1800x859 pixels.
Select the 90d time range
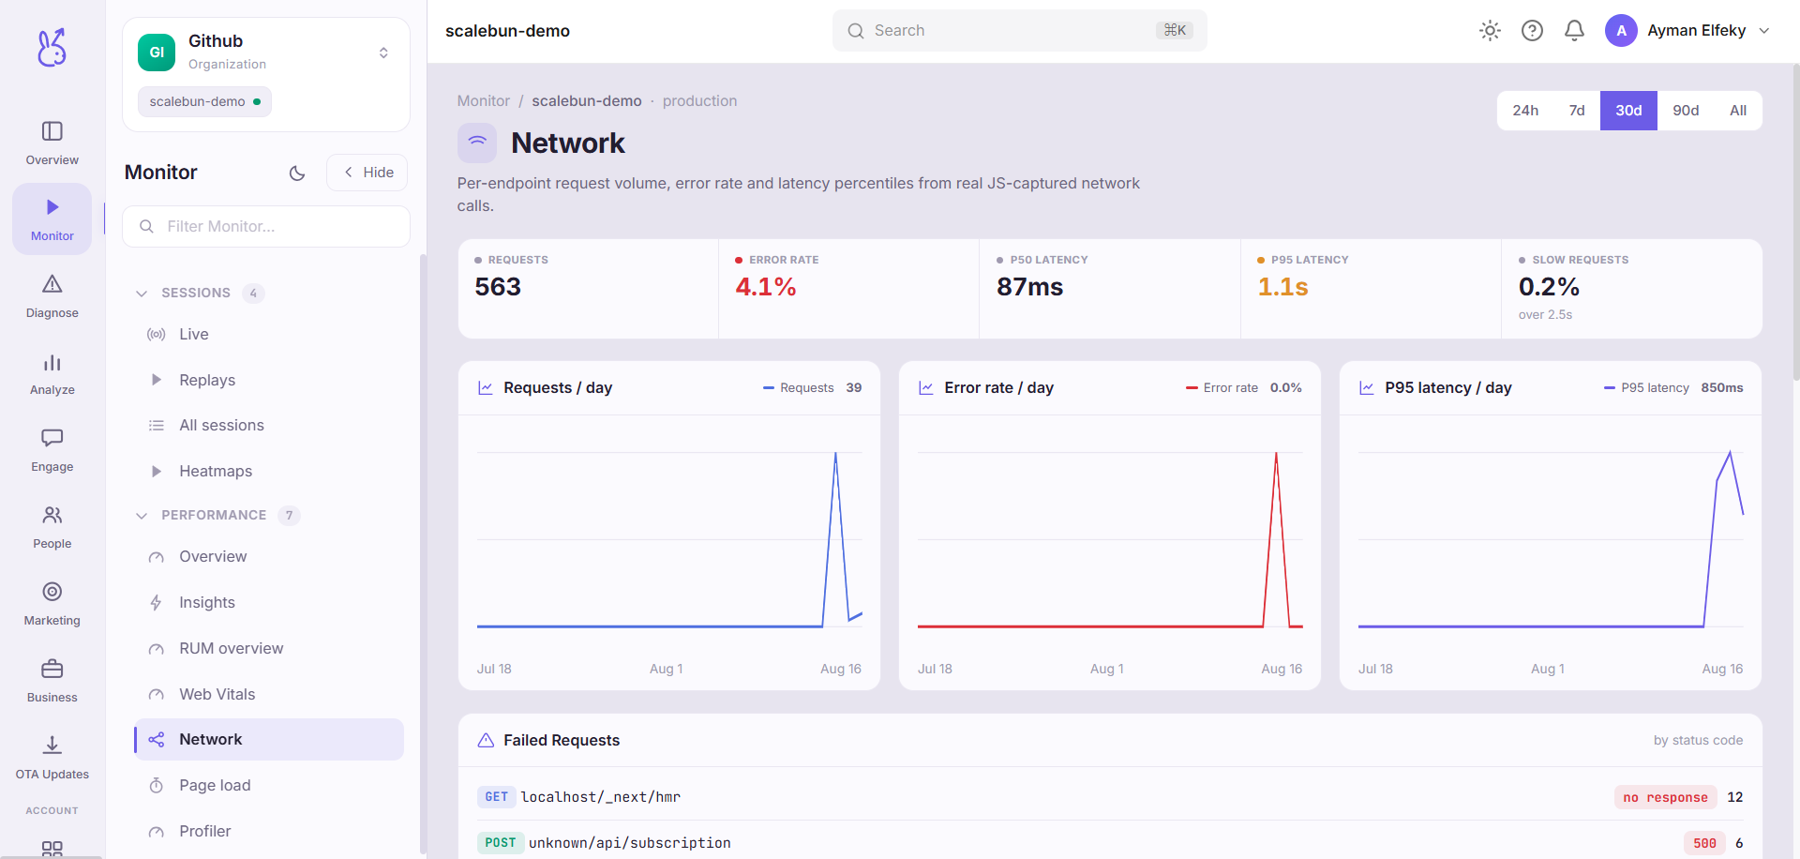click(x=1686, y=111)
